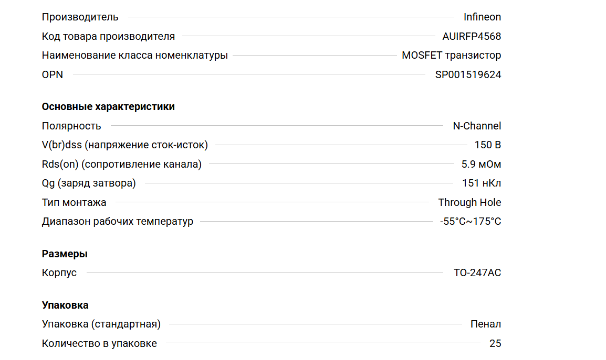Click the Размеры section heading
The image size is (606, 360).
65,254
